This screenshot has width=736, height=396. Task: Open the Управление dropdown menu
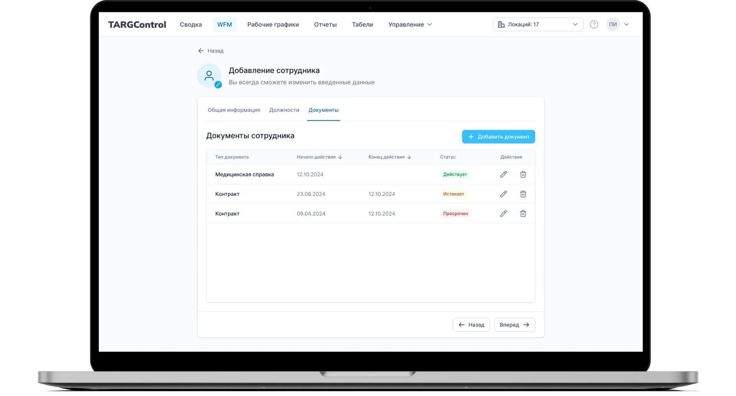pos(410,25)
